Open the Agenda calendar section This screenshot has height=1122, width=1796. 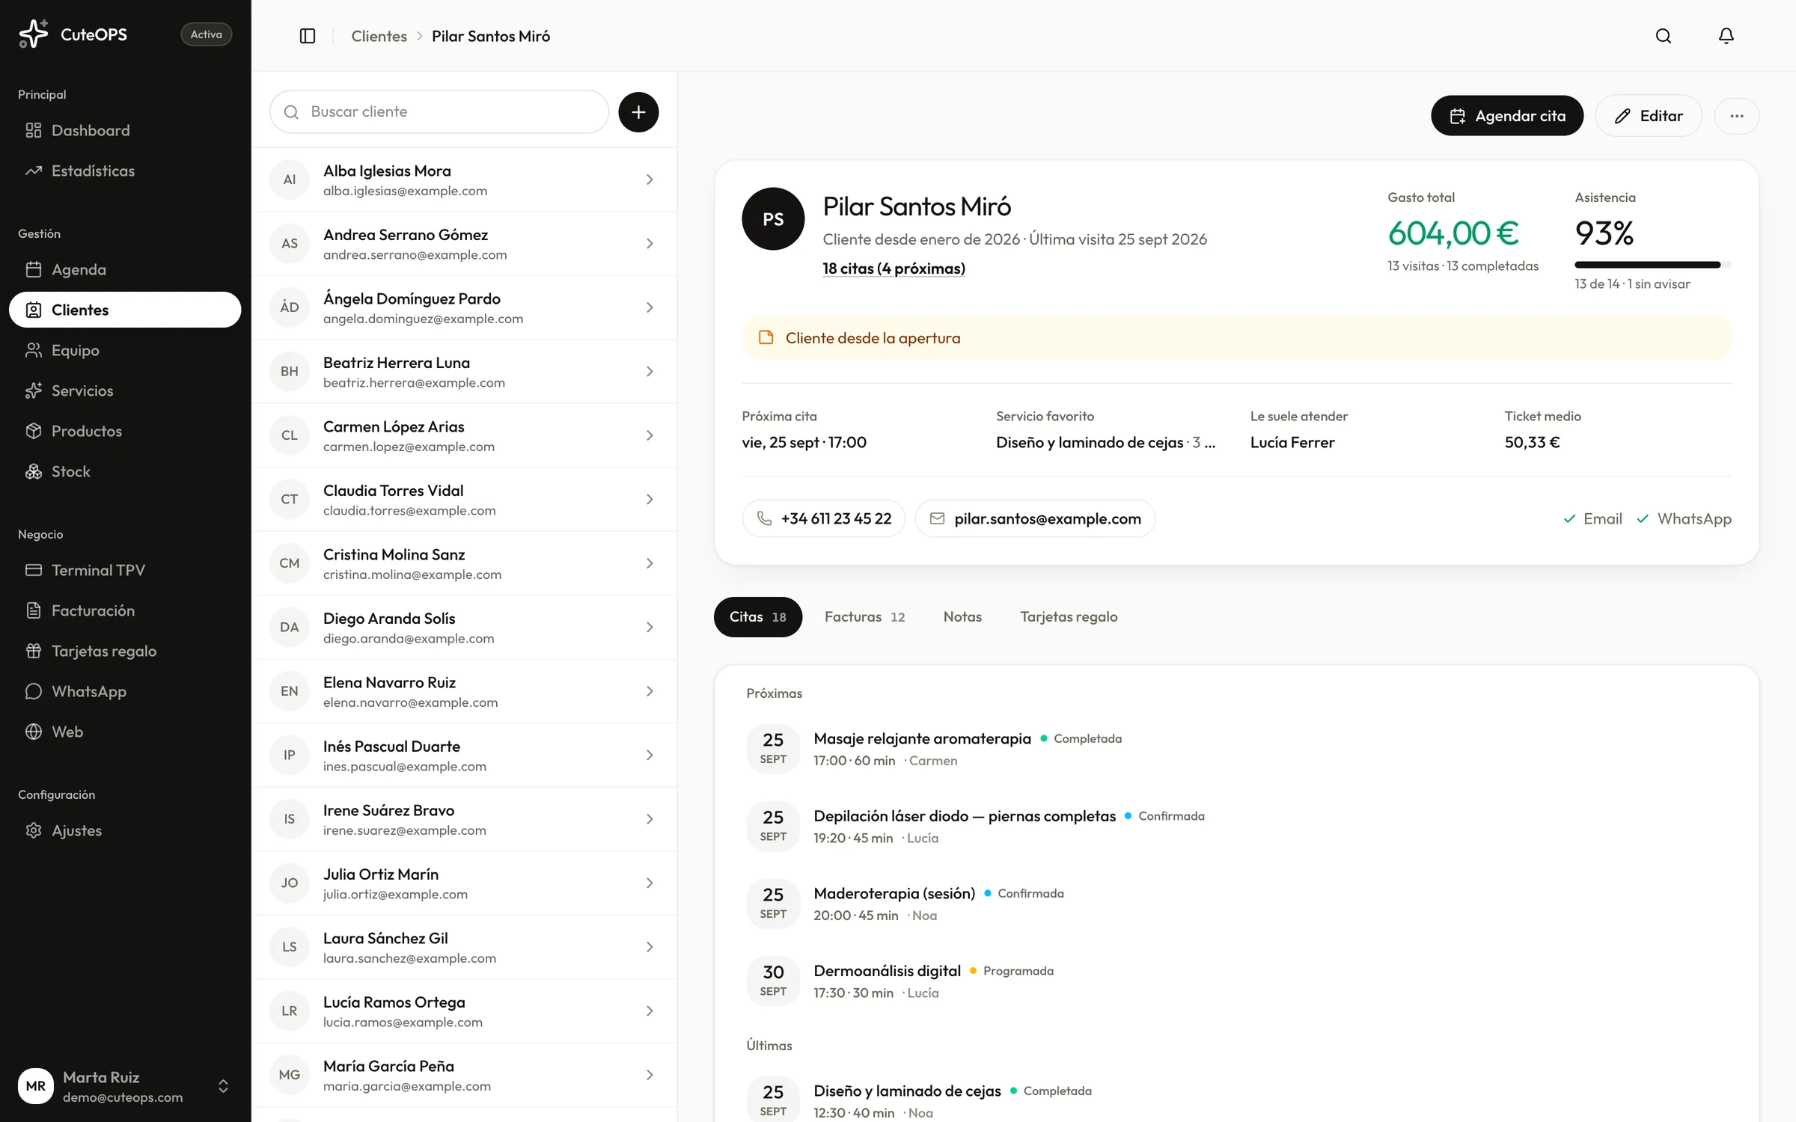pos(125,269)
